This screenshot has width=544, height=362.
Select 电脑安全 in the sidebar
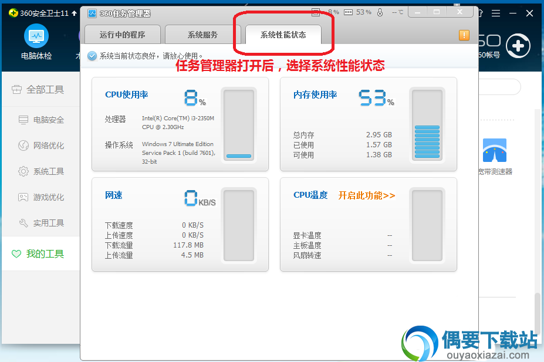[x=41, y=120]
